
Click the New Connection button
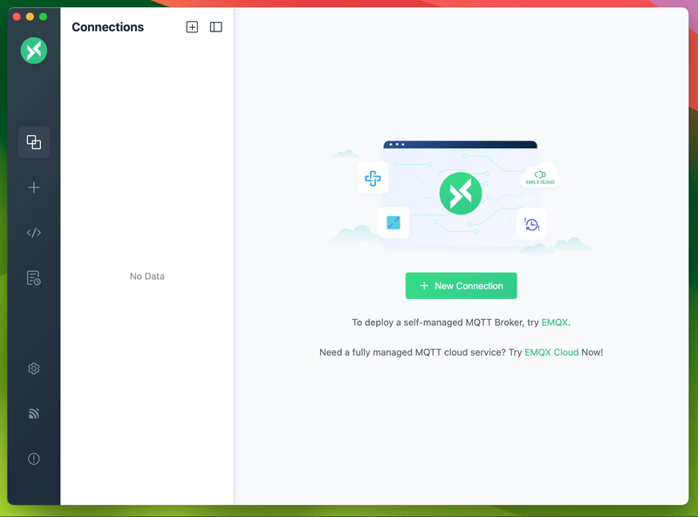pos(461,285)
